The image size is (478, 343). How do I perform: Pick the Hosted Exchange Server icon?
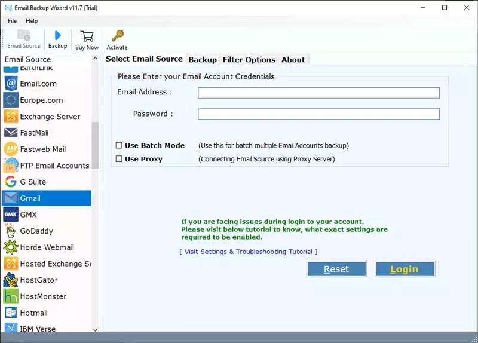11,264
